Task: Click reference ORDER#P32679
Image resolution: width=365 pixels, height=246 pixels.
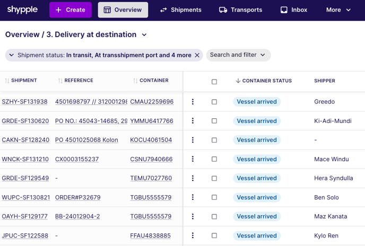Action: click(x=78, y=197)
